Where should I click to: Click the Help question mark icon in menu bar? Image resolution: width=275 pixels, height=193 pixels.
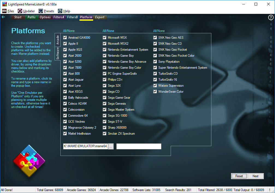tap(60, 11)
